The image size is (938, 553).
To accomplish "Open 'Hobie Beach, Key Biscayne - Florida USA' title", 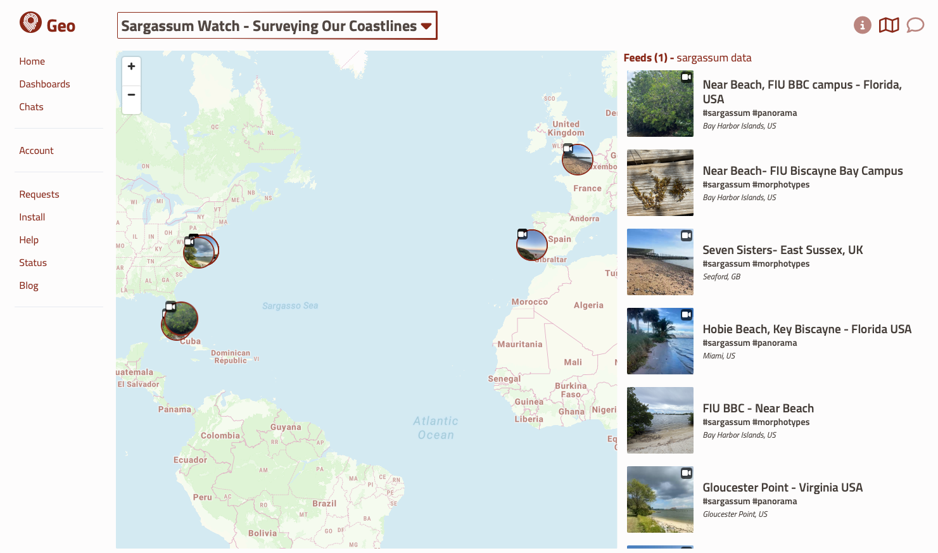I will click(x=807, y=329).
